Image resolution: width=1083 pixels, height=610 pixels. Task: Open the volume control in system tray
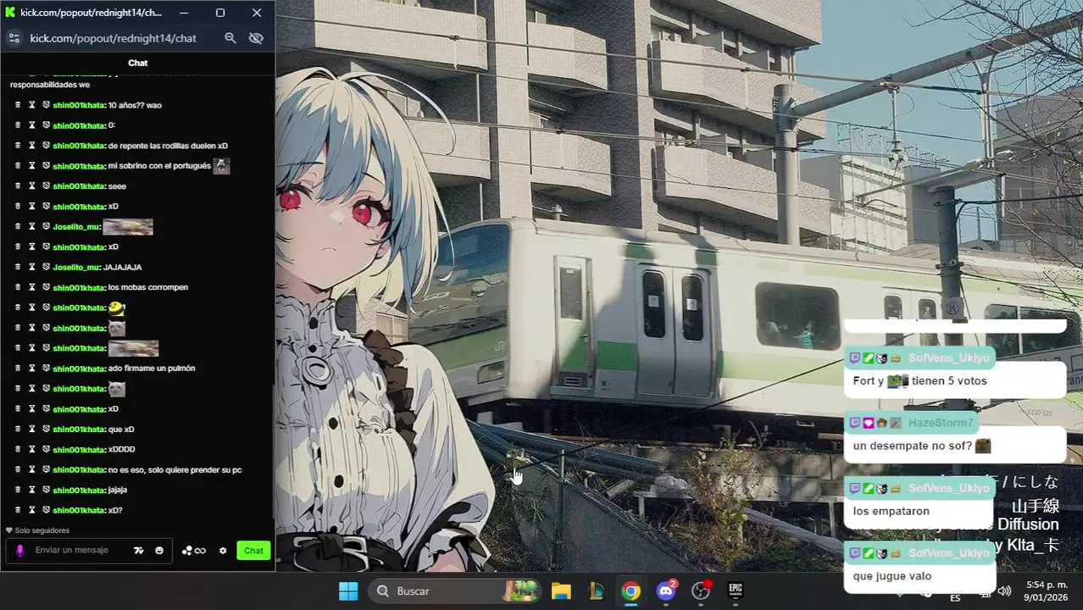1004,591
